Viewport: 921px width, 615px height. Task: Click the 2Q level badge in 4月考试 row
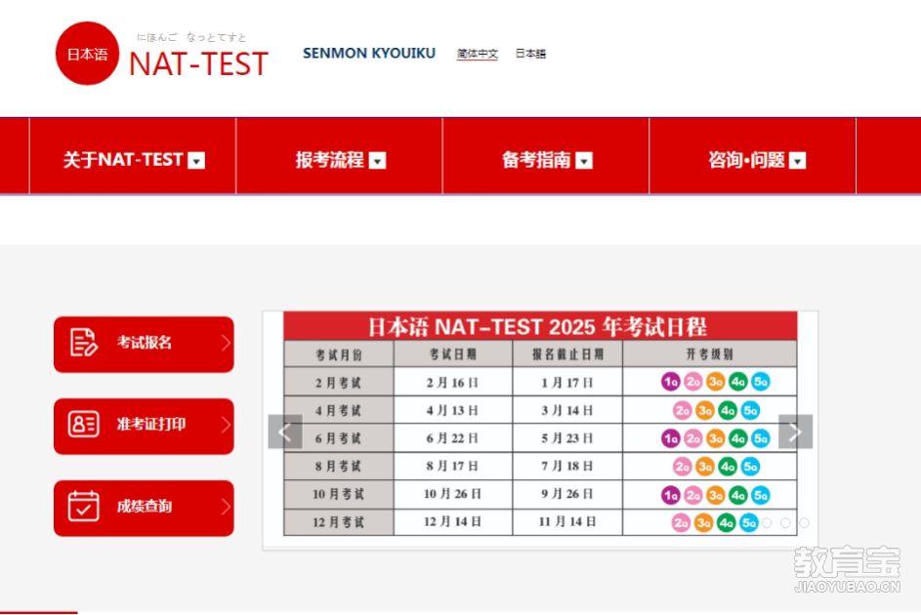(682, 410)
